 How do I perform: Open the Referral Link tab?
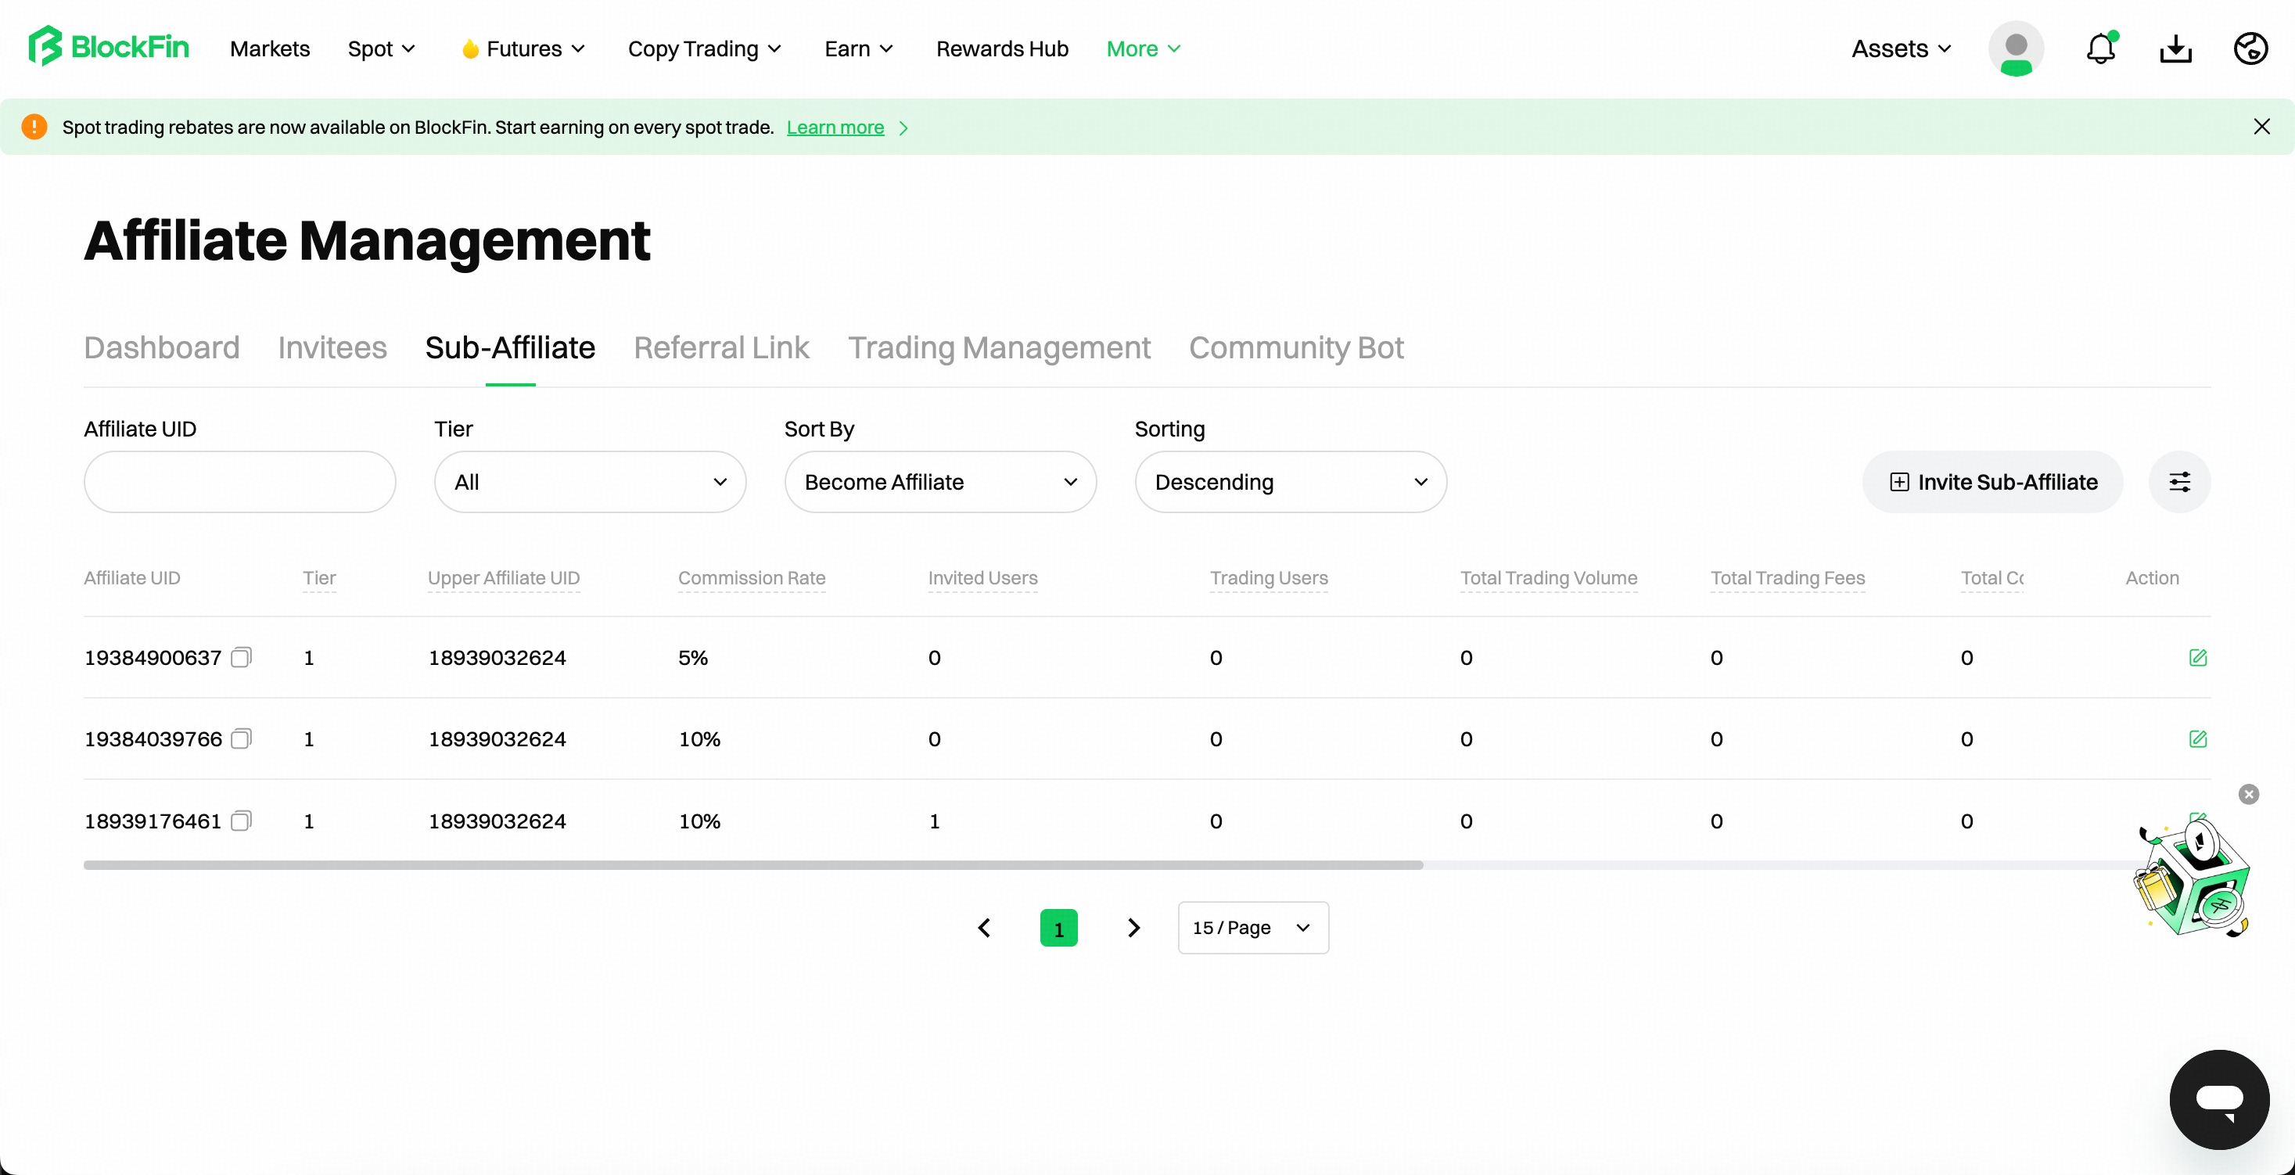(720, 347)
